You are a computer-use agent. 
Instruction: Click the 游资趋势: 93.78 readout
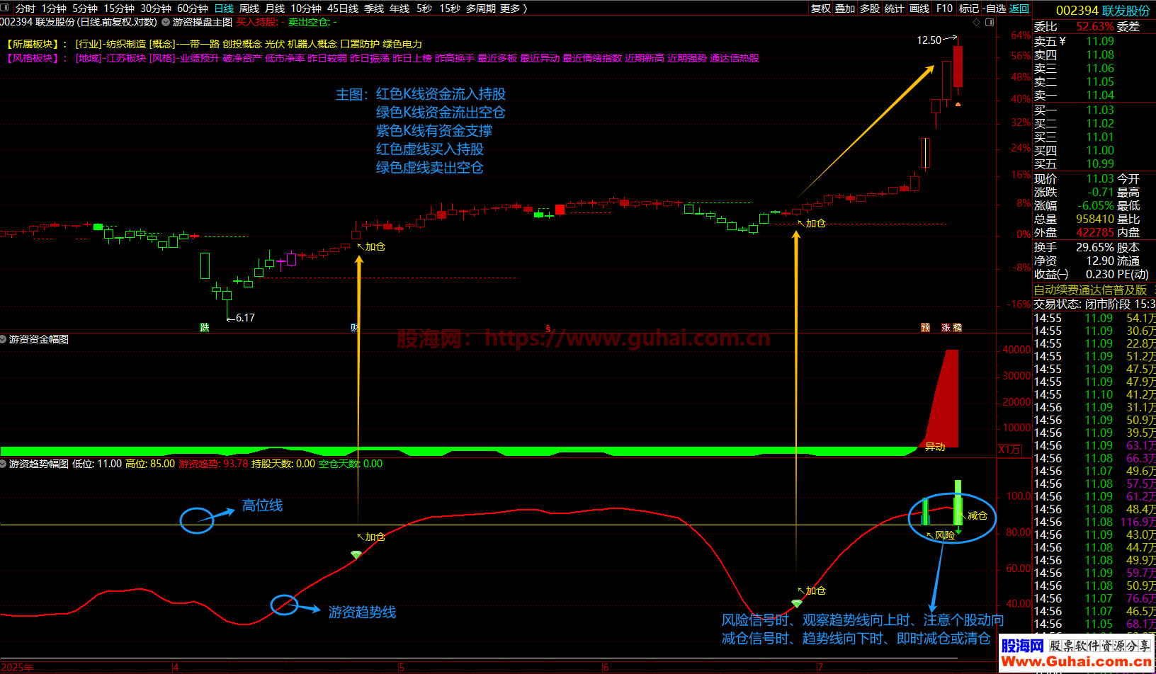tap(213, 464)
